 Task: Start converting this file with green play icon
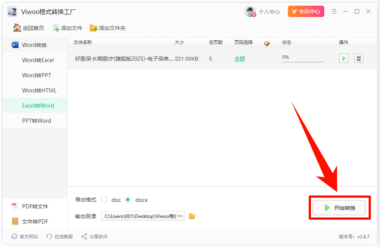pyautogui.click(x=344, y=58)
